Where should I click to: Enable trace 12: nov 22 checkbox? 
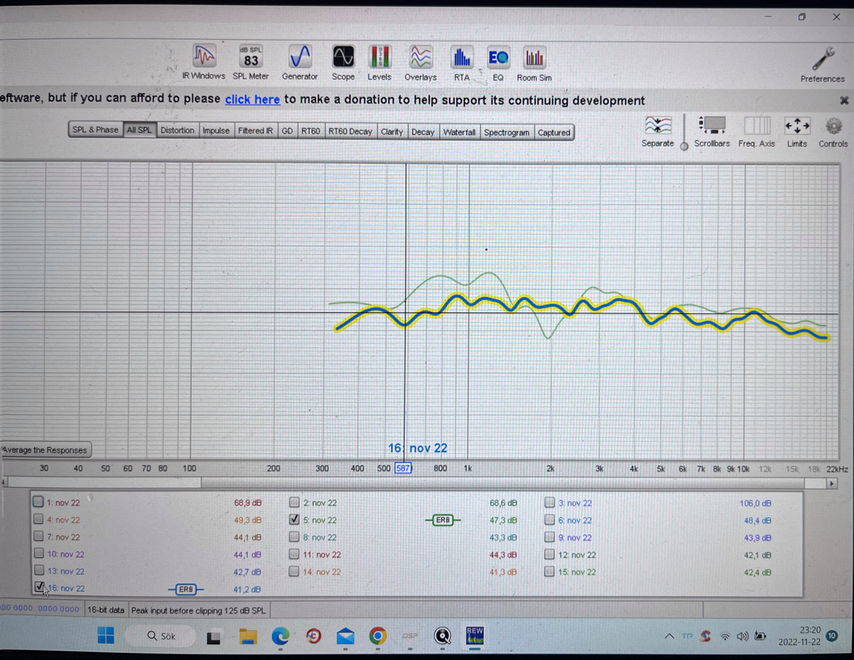tap(549, 554)
